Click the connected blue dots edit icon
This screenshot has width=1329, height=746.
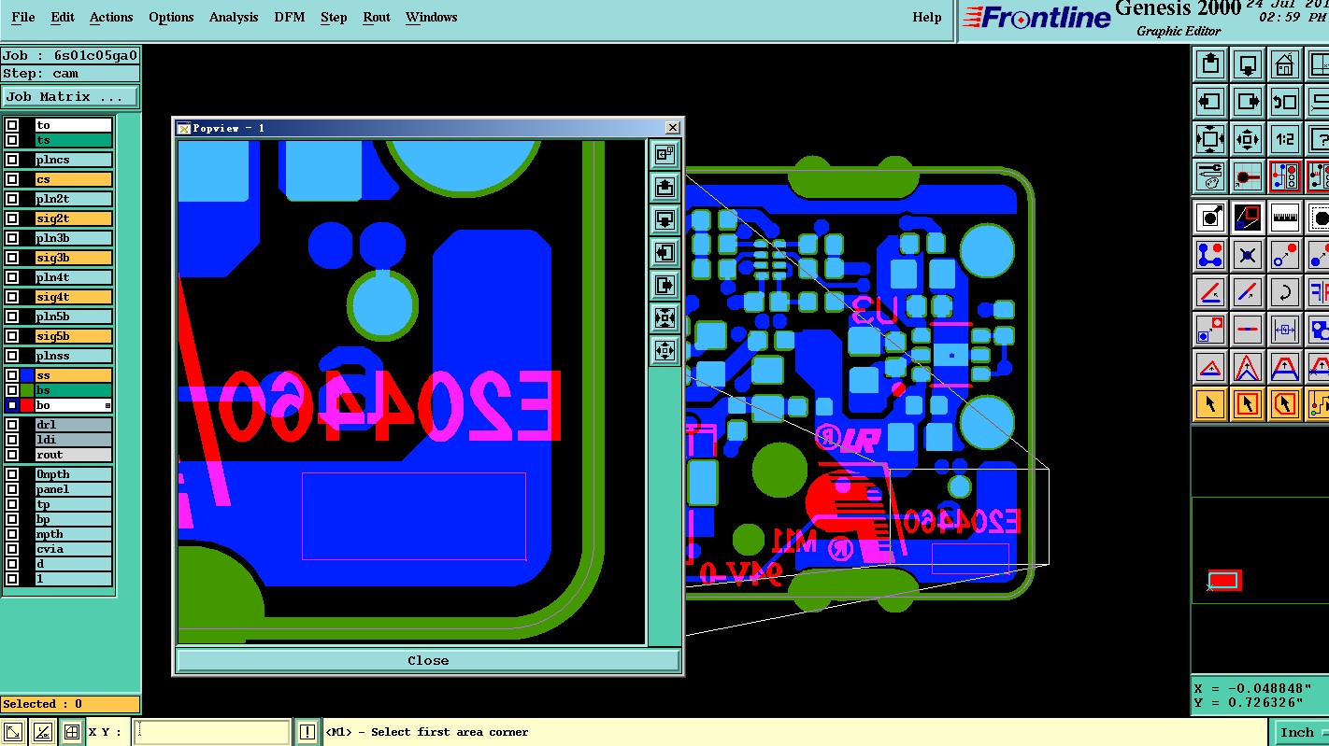(x=1210, y=255)
